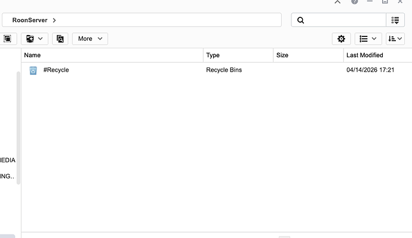Click RoonServer in the breadcrumb path

coord(30,20)
